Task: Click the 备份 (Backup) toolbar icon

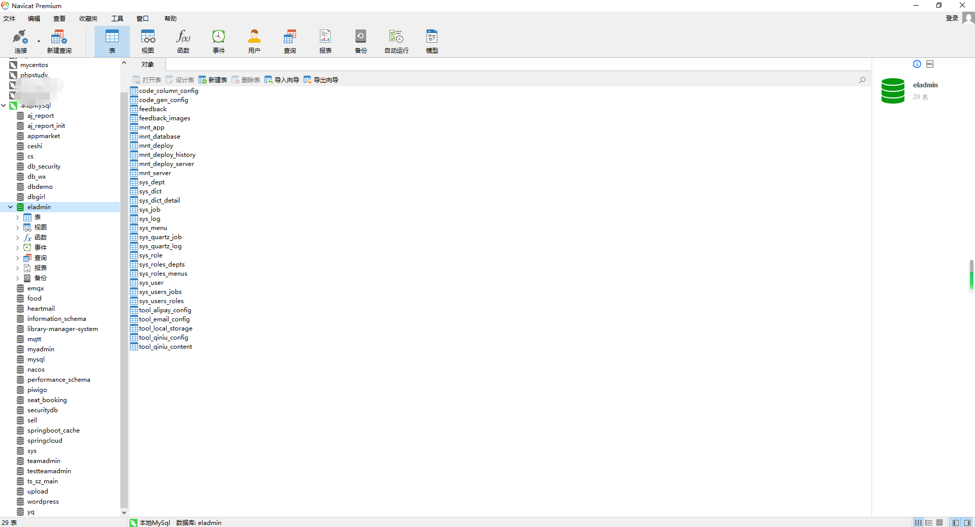Action: pos(361,41)
